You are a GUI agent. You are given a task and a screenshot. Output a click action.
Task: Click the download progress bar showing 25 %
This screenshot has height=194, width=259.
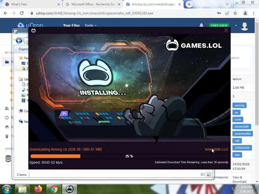129,156
